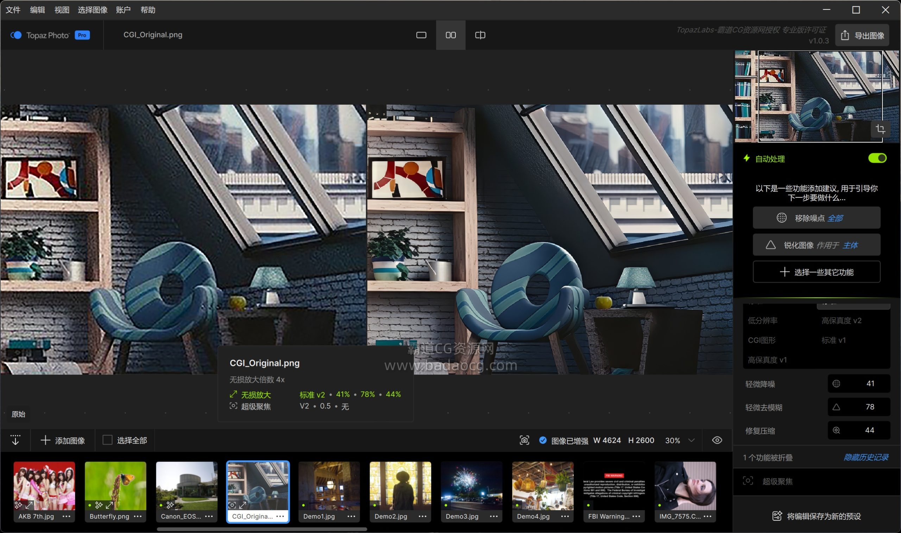Open options menu for Demo1.jpg thumbnail
The width and height of the screenshot is (901, 533).
[351, 516]
